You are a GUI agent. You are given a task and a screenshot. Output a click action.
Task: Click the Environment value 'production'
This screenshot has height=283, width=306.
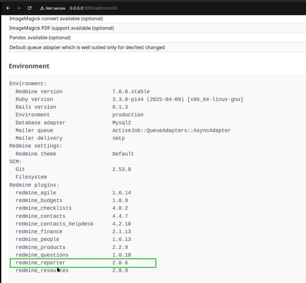128,115
